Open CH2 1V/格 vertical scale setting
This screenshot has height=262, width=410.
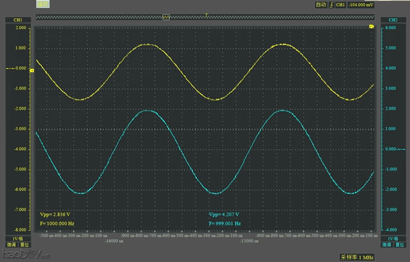tap(393, 239)
